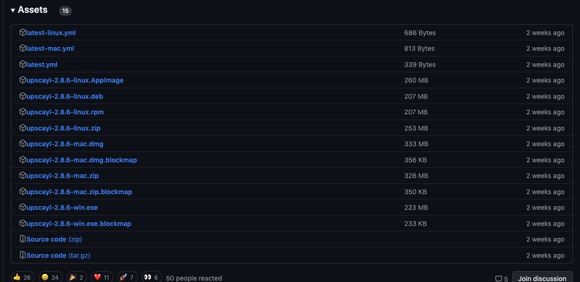The height and width of the screenshot is (282, 580).
Task: Toggle the rocket reaction with 7
Action: tap(128, 277)
